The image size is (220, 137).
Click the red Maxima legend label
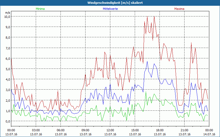pos(179,9)
